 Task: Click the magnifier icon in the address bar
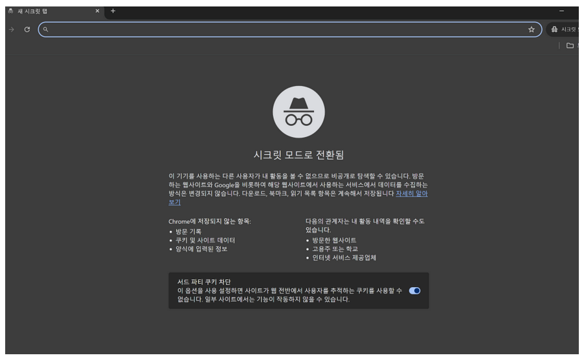coord(46,30)
